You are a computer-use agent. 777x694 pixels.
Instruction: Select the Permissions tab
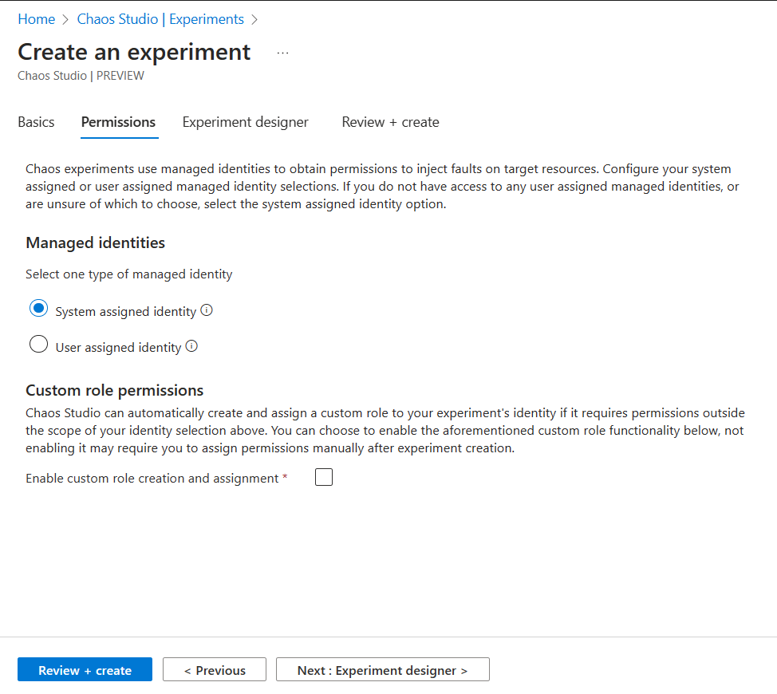[x=118, y=122]
